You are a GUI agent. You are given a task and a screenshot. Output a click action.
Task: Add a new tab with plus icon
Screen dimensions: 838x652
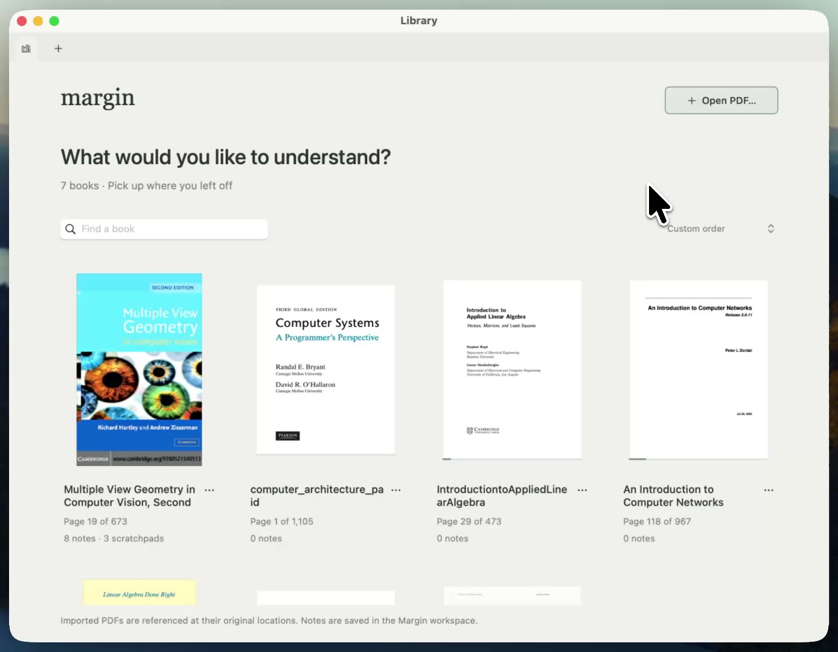pyautogui.click(x=59, y=48)
